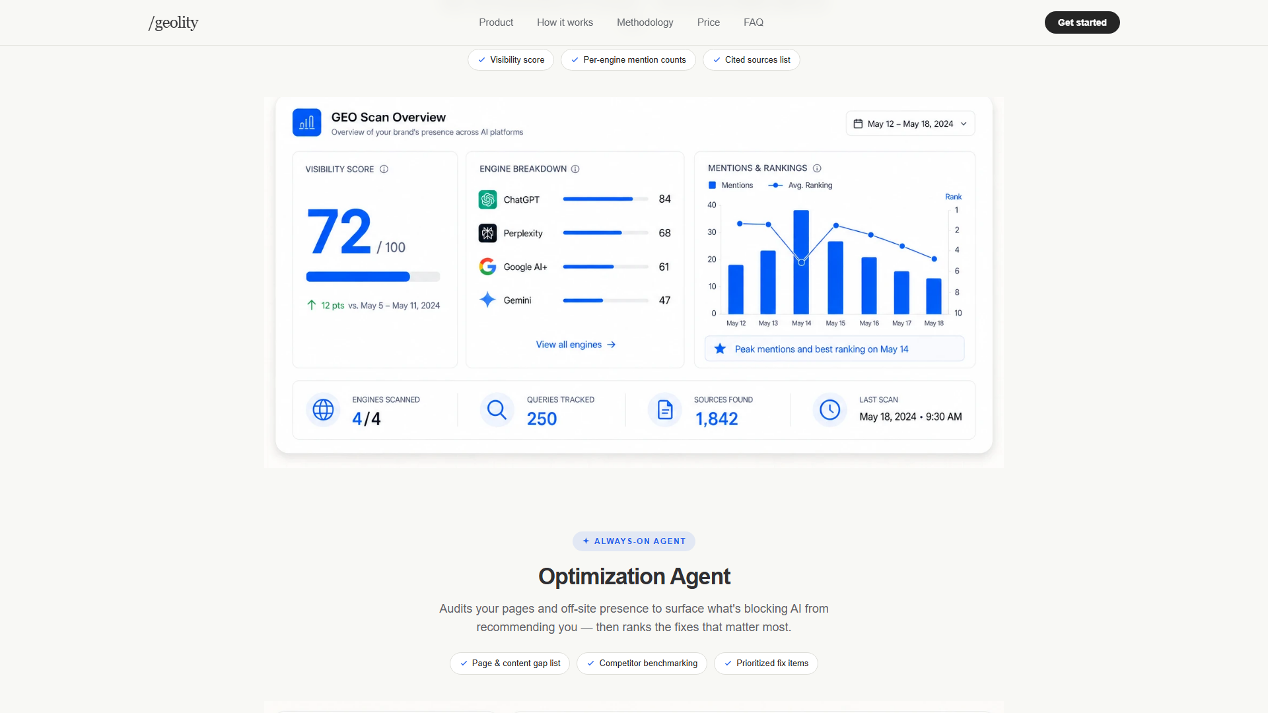Click the Always-On Agent badge
The image size is (1268, 713).
click(x=634, y=541)
